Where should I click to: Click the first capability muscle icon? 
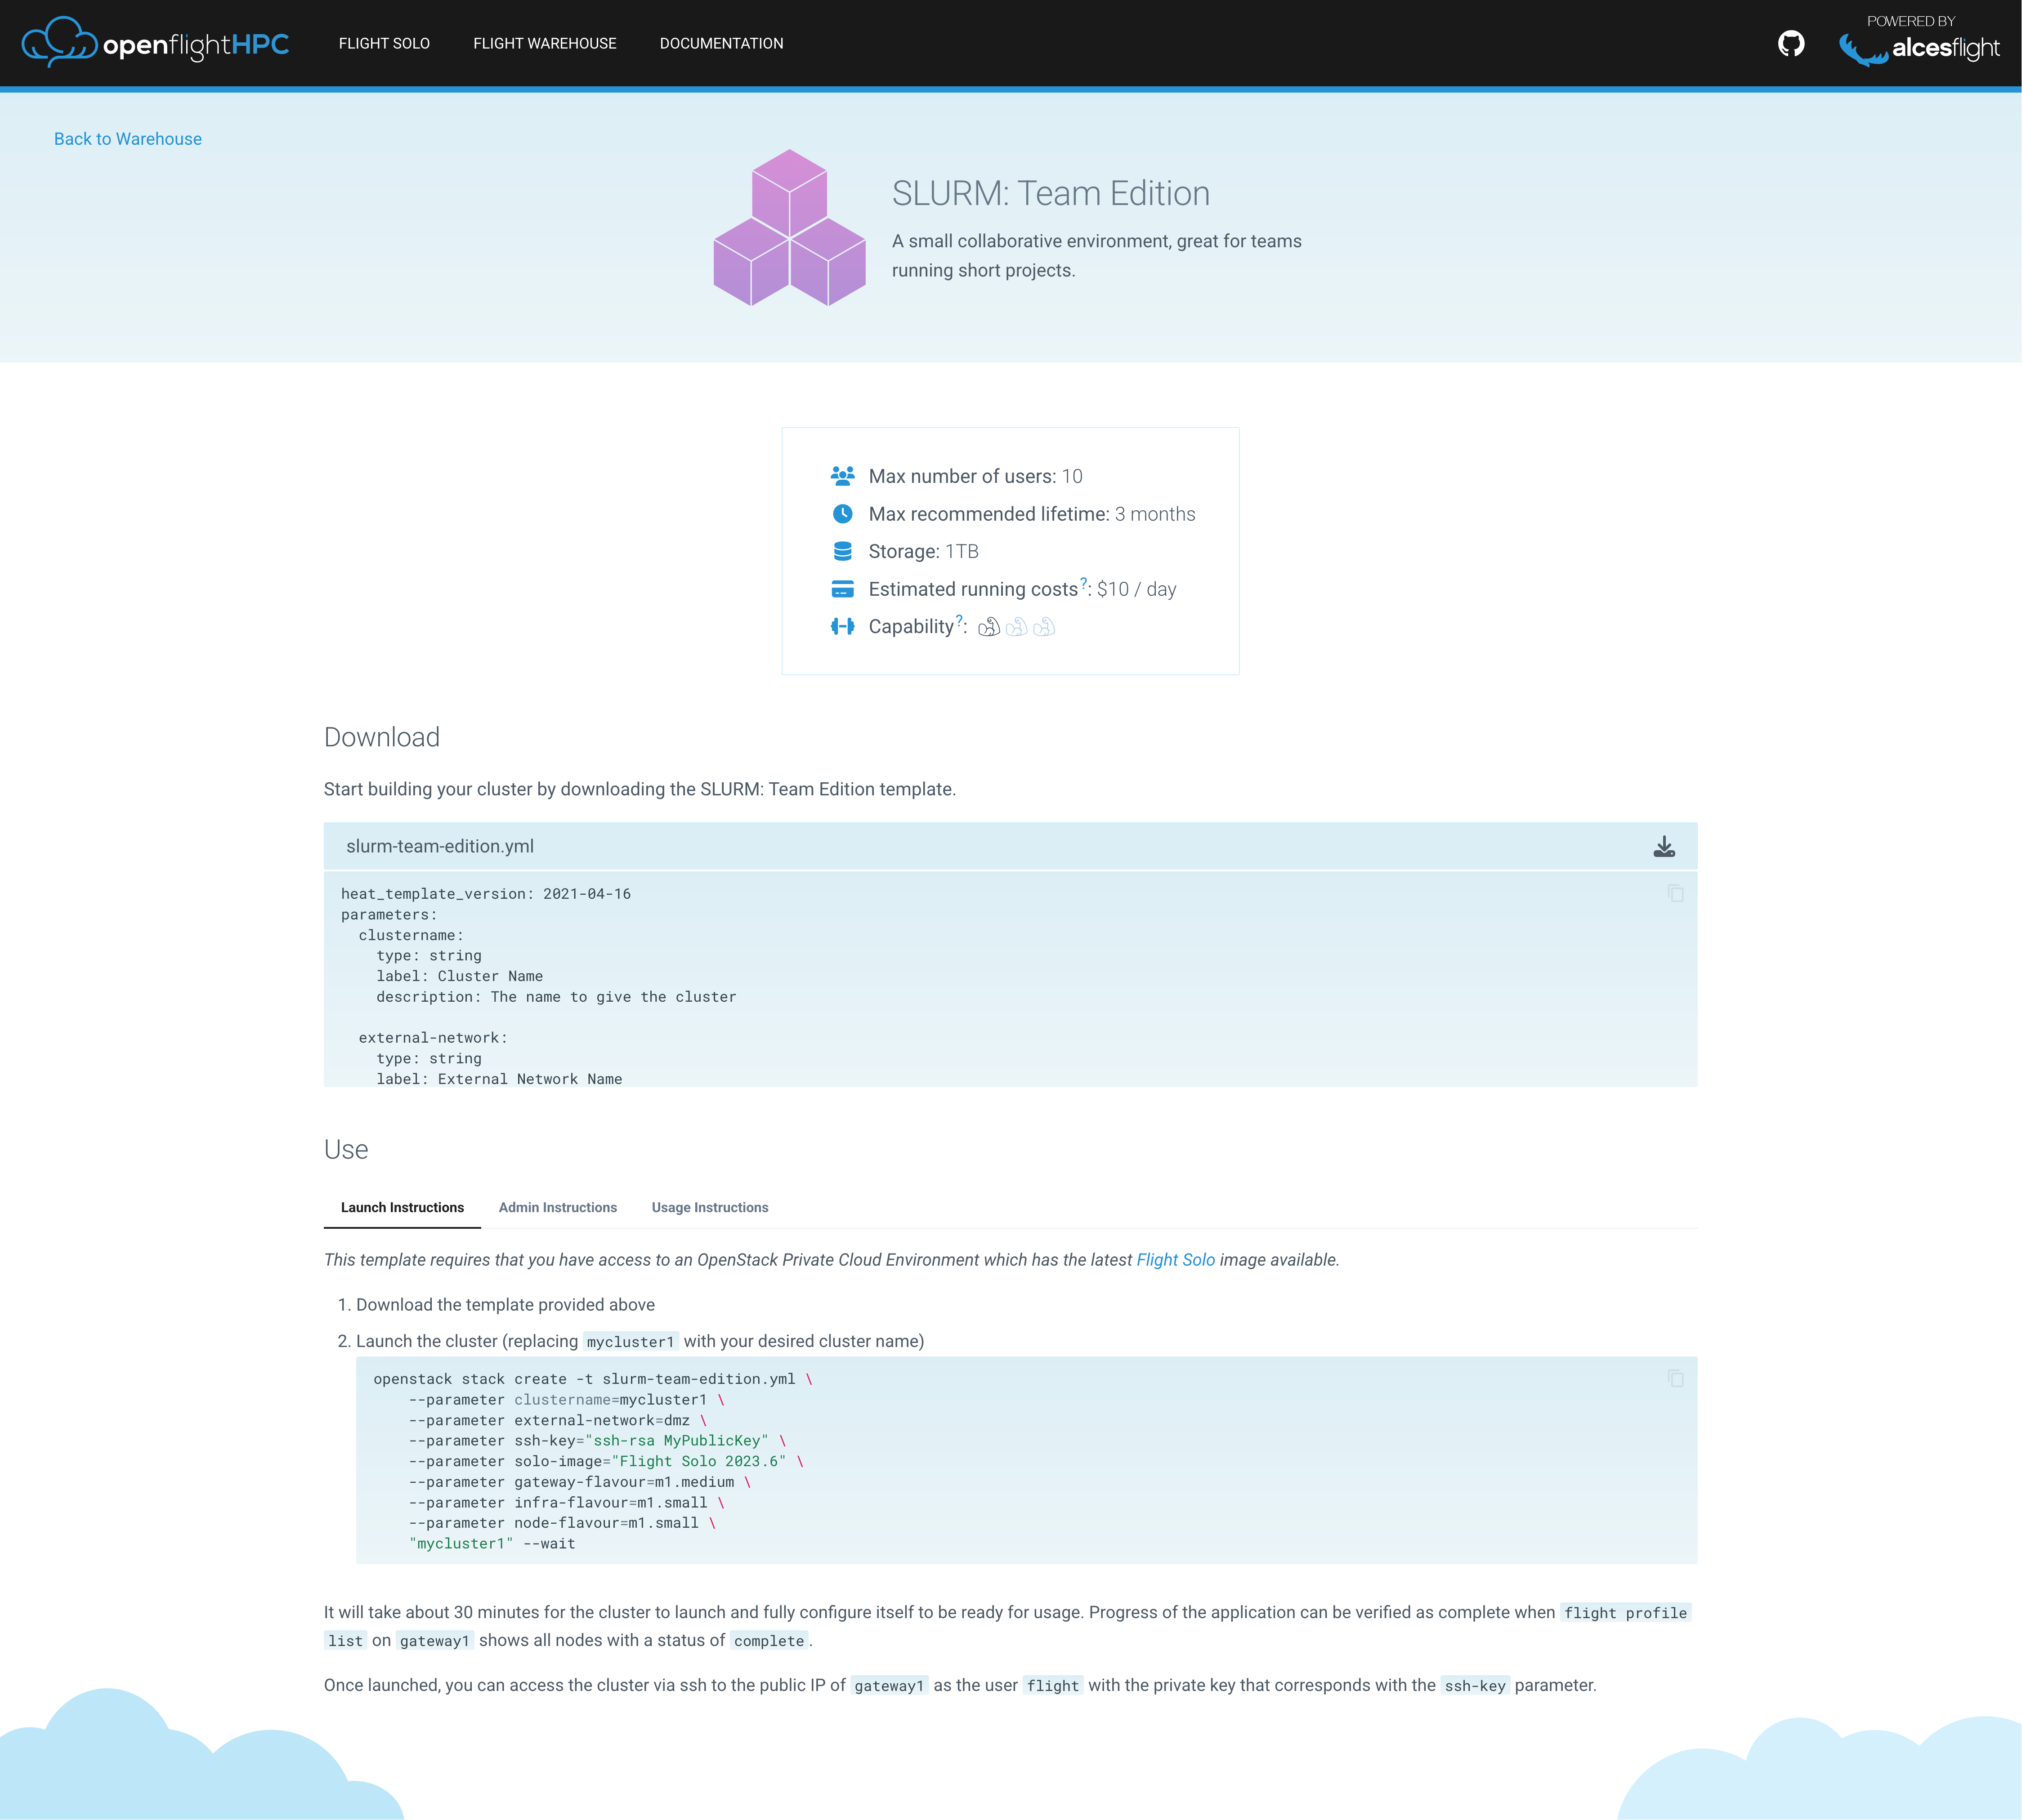pos(989,627)
